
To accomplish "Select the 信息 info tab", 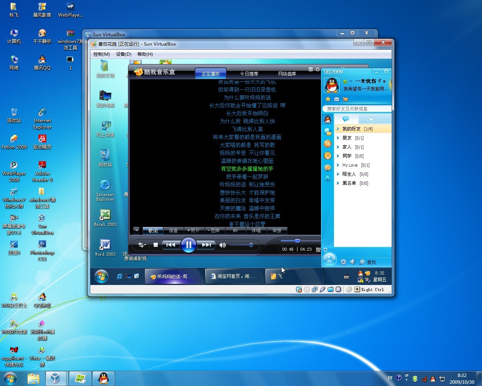I will tap(173, 230).
